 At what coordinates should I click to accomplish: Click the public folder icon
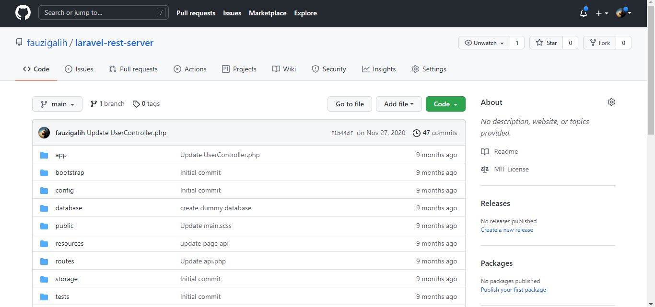pos(44,226)
